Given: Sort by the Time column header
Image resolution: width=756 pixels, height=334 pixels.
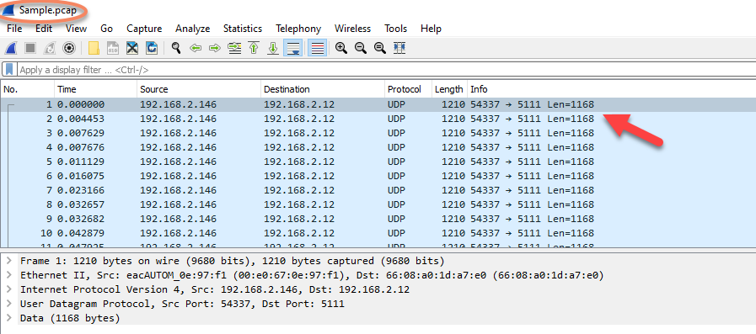Looking at the screenshot, I should coord(95,89).
